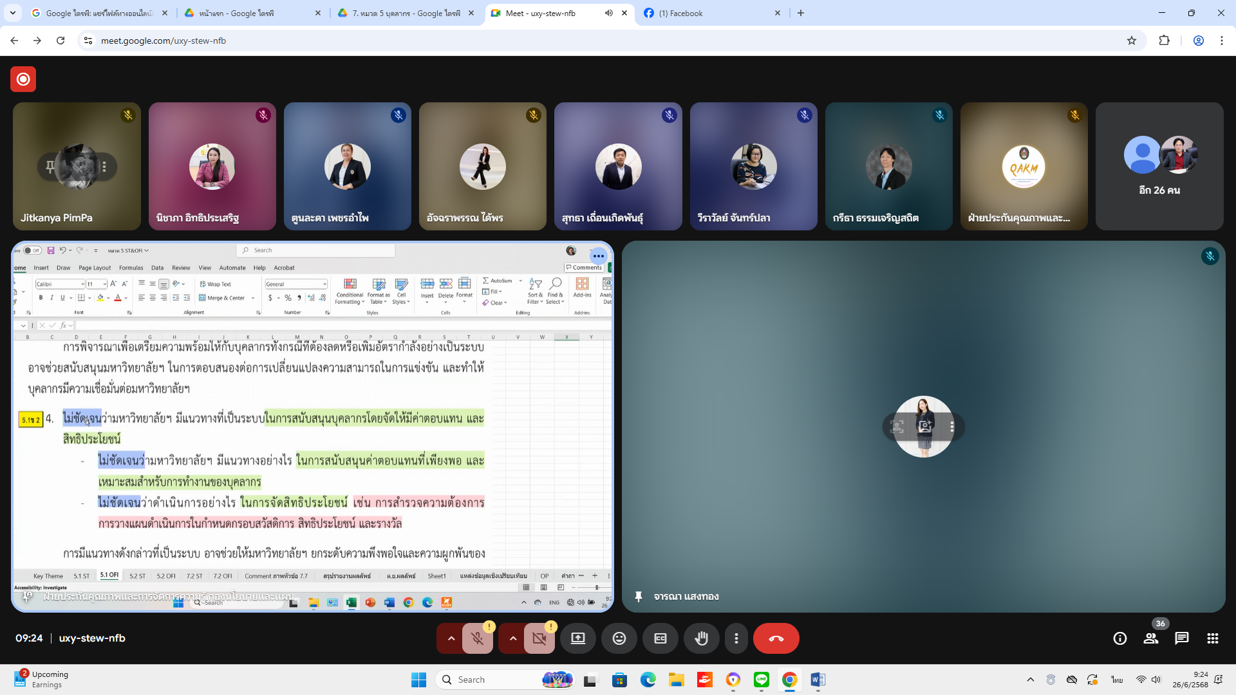This screenshot has width=1236, height=695.
Task: Expand audio settings arrow next to microphone
Action: tap(451, 638)
